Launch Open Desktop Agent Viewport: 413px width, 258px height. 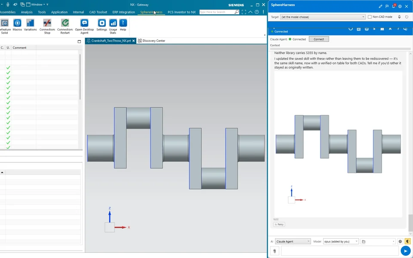pos(84,26)
